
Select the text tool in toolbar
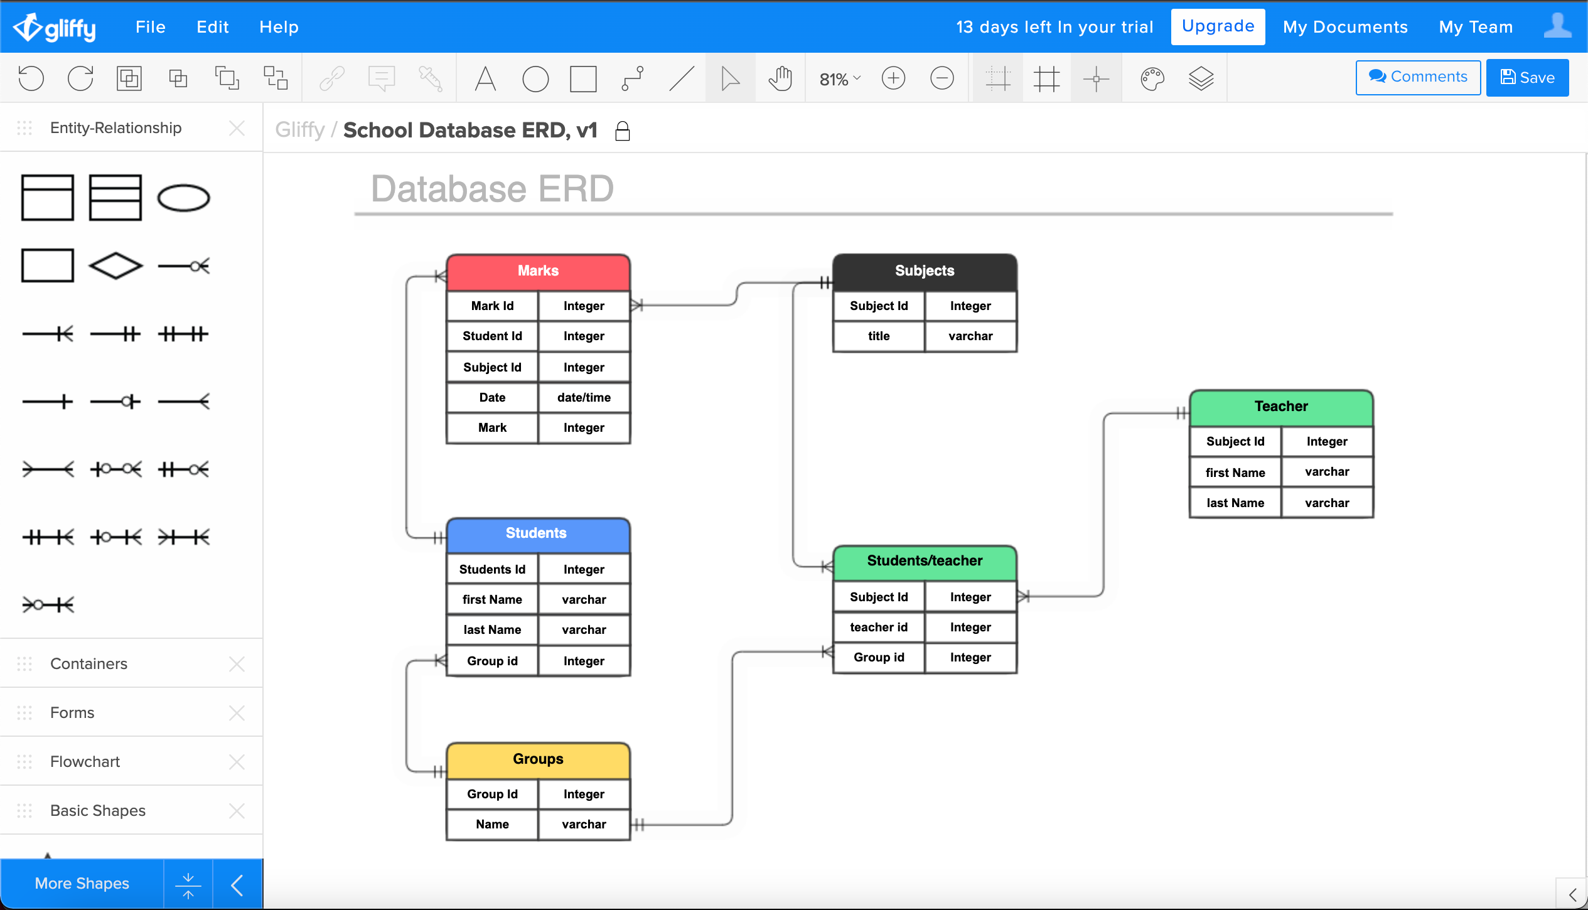click(x=483, y=77)
